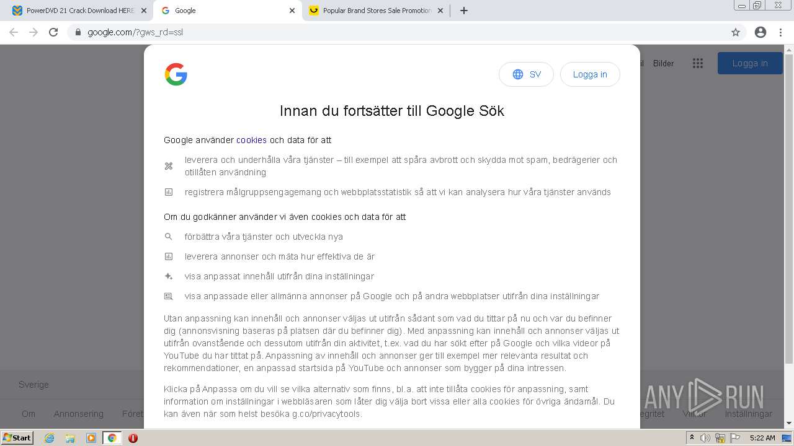Click blue Logga in button behind dialog
This screenshot has height=446, width=794.
tap(750, 63)
